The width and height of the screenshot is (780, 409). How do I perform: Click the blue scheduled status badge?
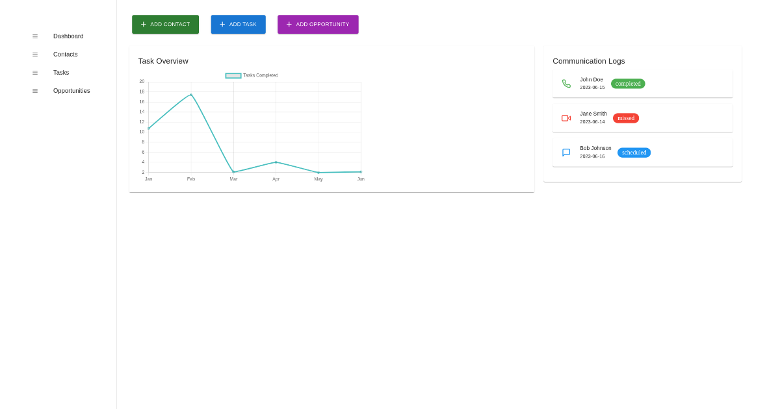click(x=634, y=153)
